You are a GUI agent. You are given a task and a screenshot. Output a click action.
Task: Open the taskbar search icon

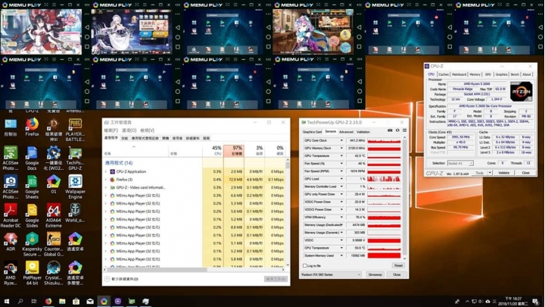pyautogui.click(x=20, y=302)
